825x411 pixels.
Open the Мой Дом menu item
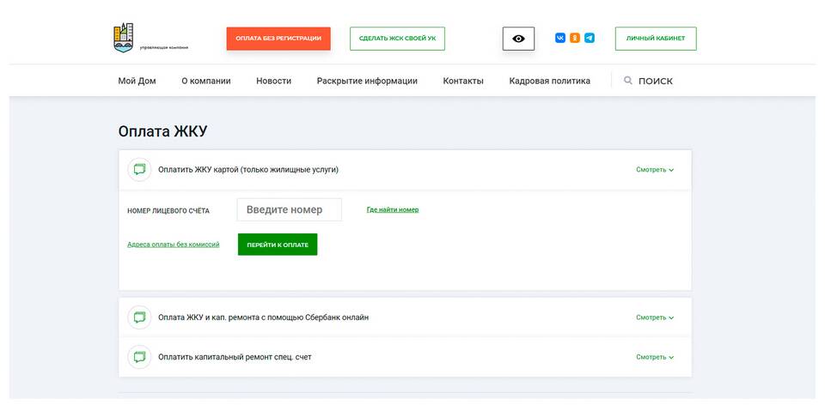(137, 81)
